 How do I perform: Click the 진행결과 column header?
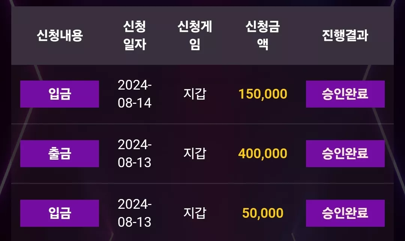click(345, 35)
